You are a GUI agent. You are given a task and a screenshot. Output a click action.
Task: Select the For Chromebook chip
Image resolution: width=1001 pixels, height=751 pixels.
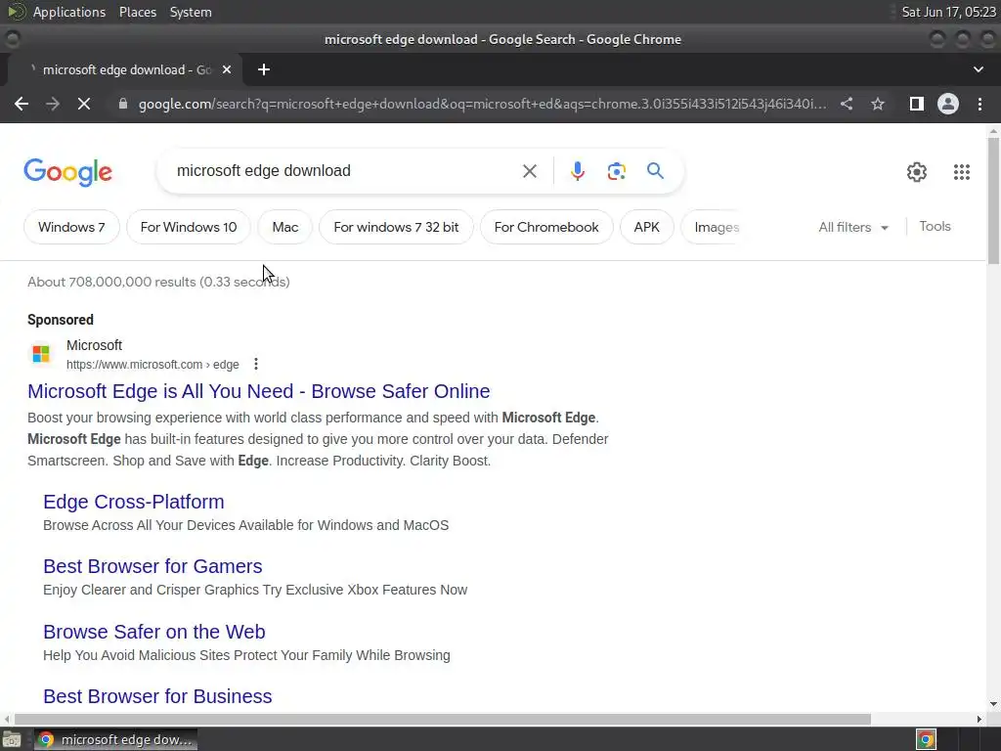coord(546,227)
